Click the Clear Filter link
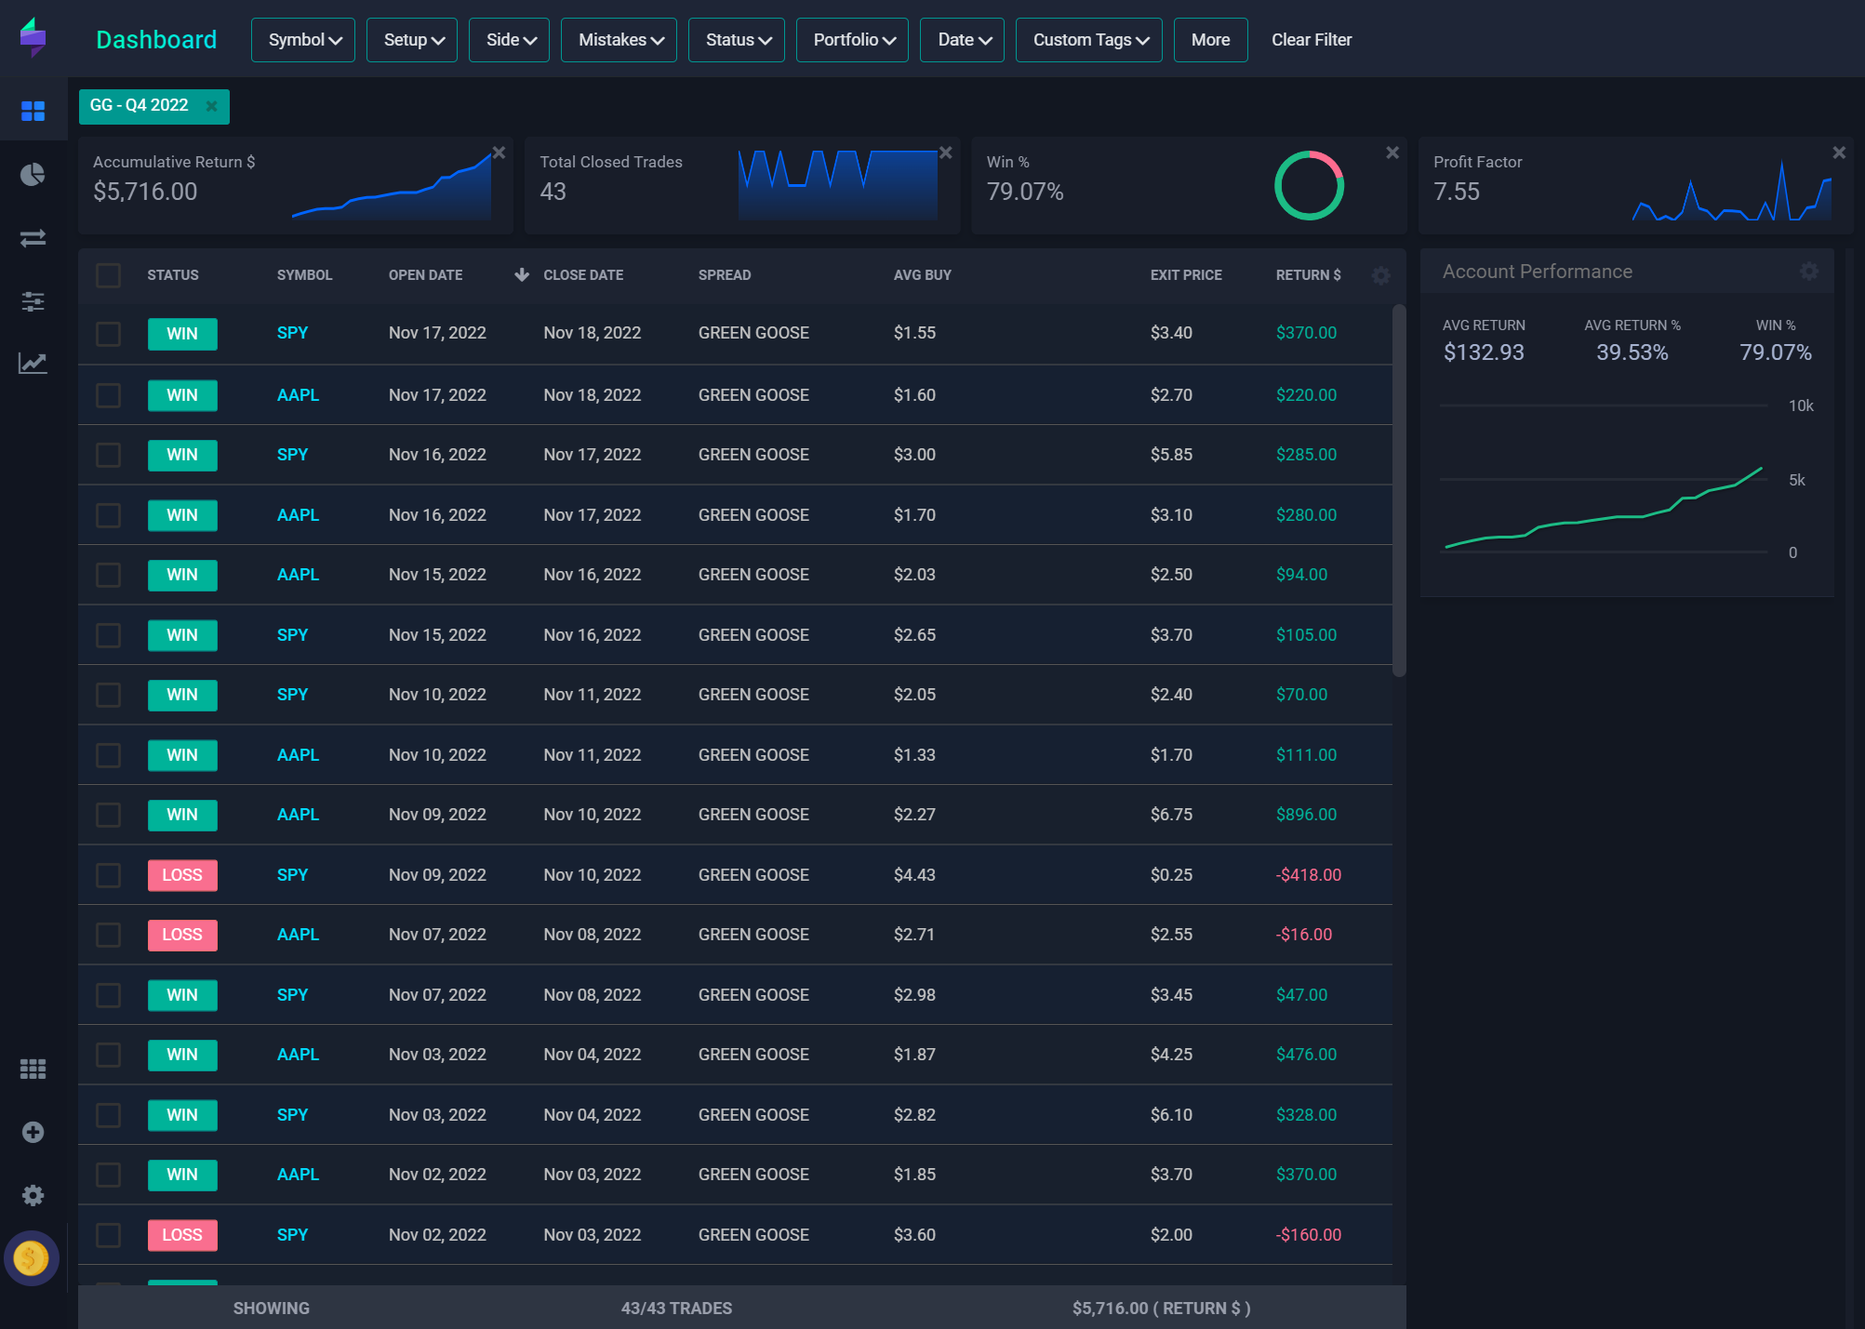Image resolution: width=1865 pixels, height=1329 pixels. pyautogui.click(x=1311, y=40)
